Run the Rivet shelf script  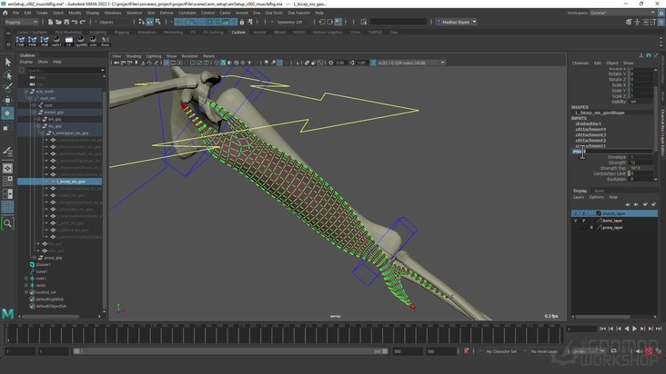click(x=106, y=41)
